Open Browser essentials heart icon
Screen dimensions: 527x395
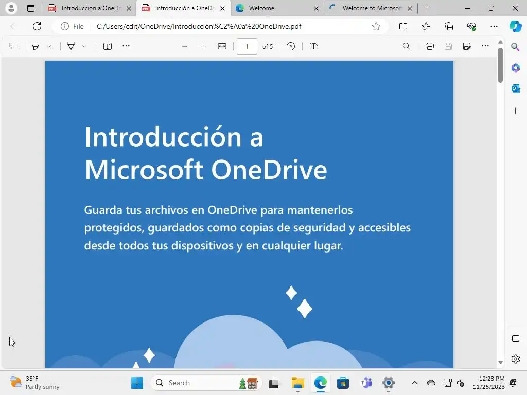[471, 26]
